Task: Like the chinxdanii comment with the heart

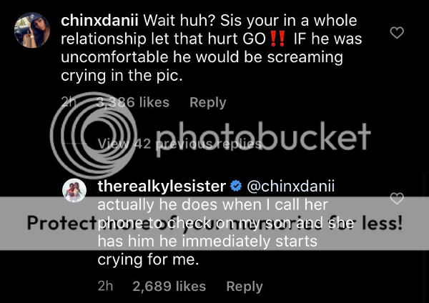Action: (395, 33)
